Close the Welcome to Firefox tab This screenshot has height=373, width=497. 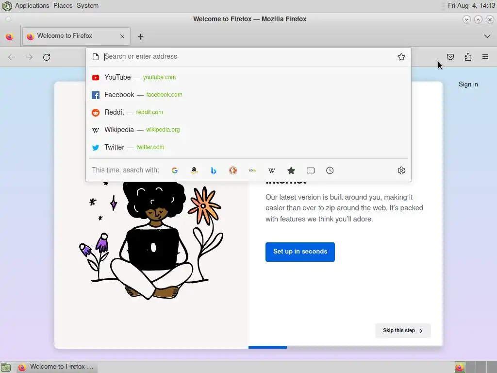pos(122,36)
